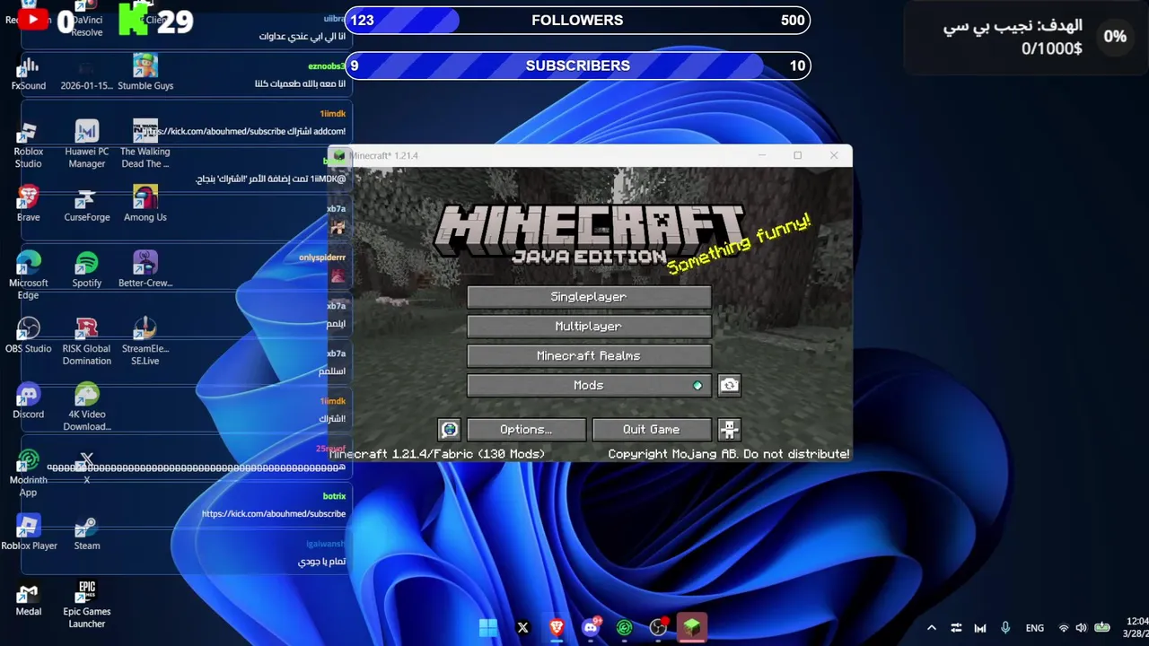Screen dimensions: 1149x646
Task: Select Steam desktop shortcut
Action: (87, 532)
